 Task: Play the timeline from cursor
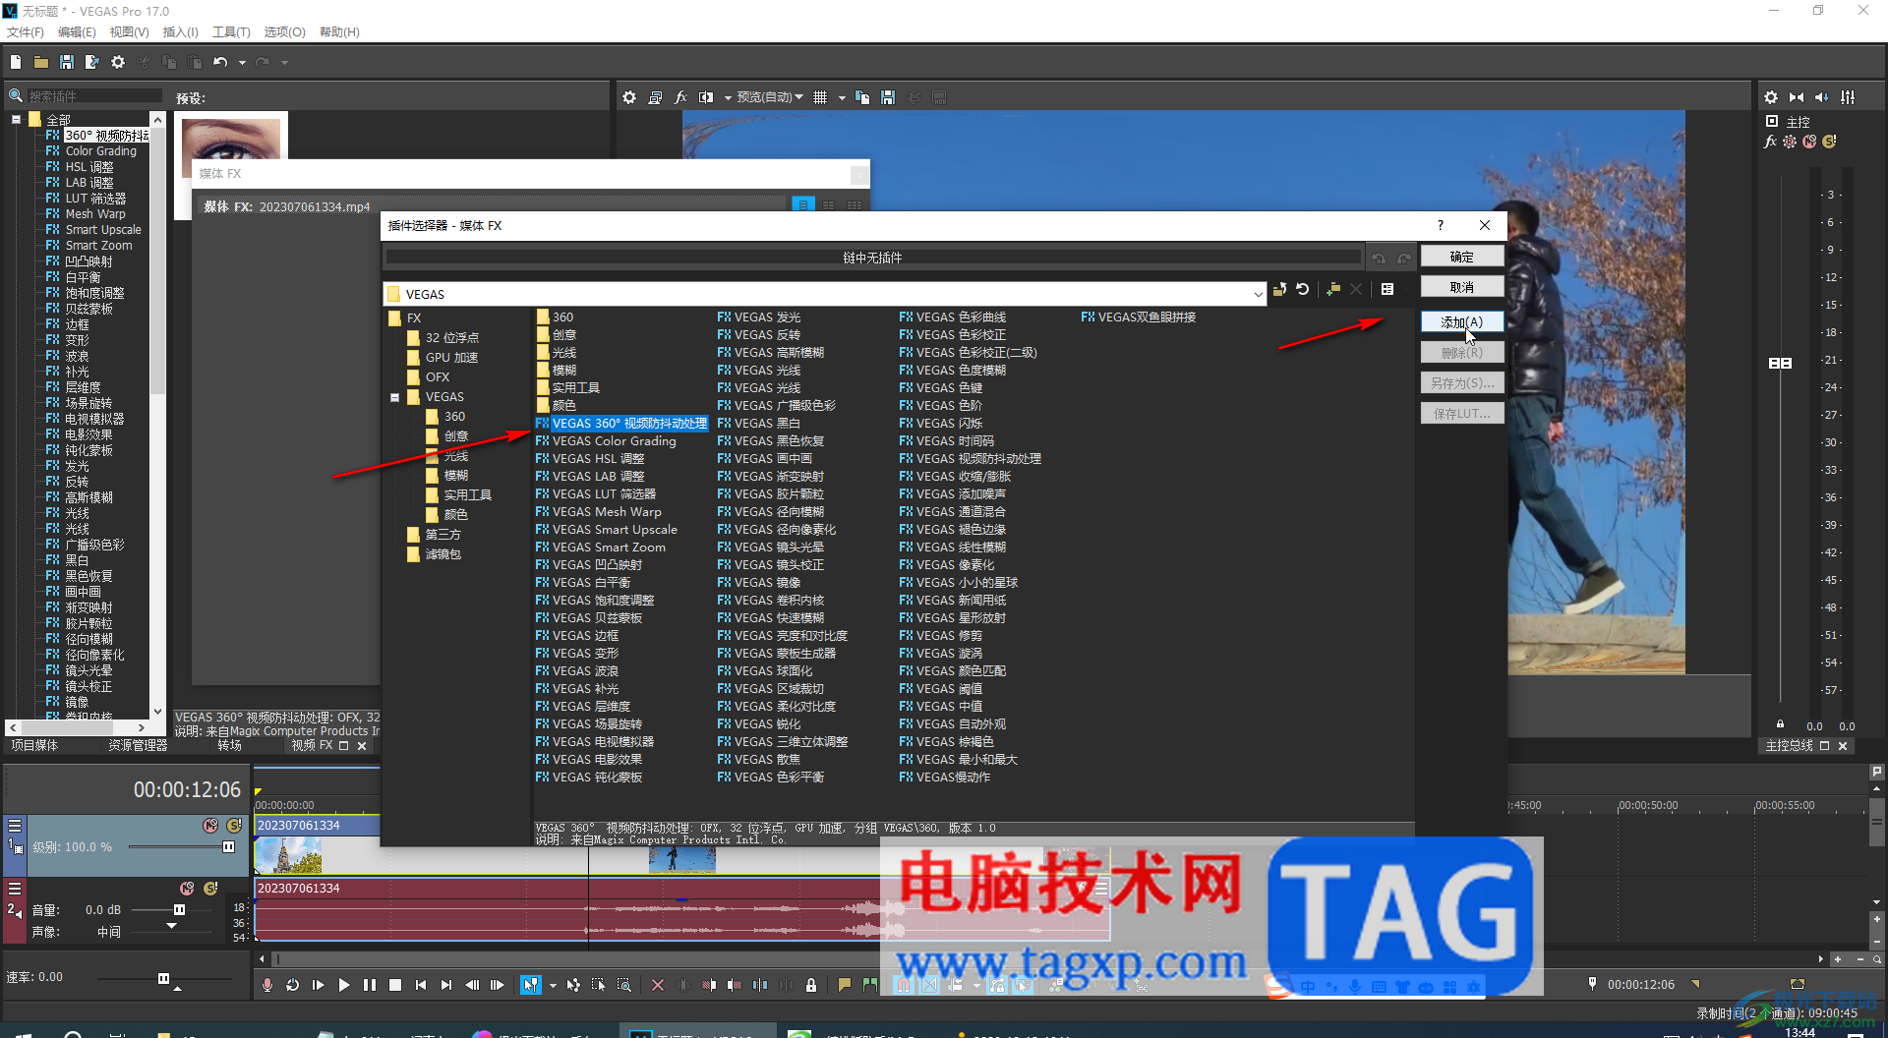pyautogui.click(x=344, y=985)
